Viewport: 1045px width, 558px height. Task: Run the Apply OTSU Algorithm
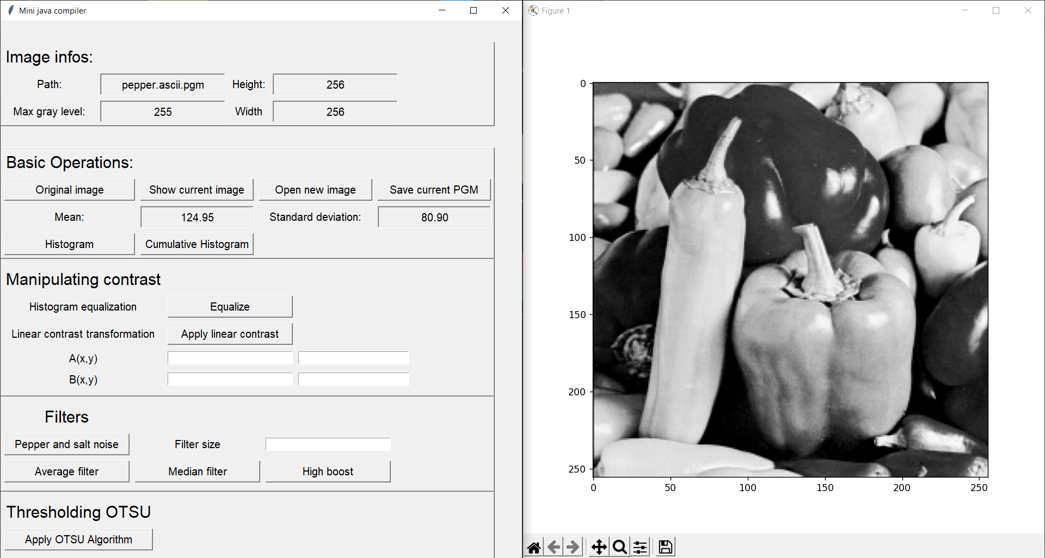(x=78, y=539)
